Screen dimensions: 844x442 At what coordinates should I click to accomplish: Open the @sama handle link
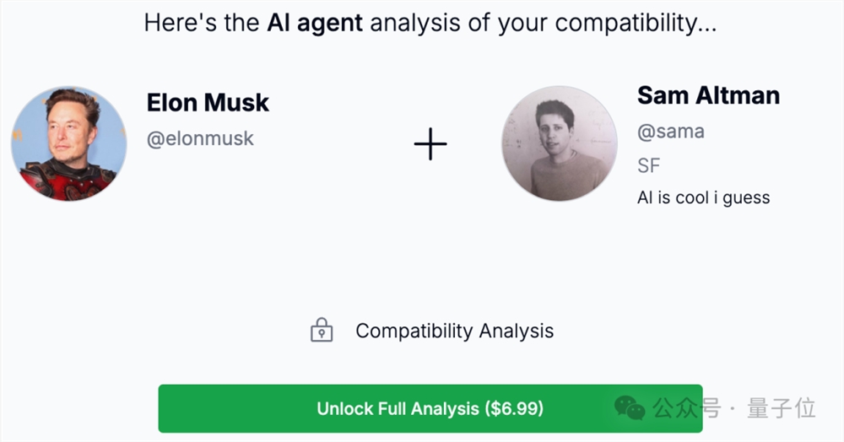point(670,132)
